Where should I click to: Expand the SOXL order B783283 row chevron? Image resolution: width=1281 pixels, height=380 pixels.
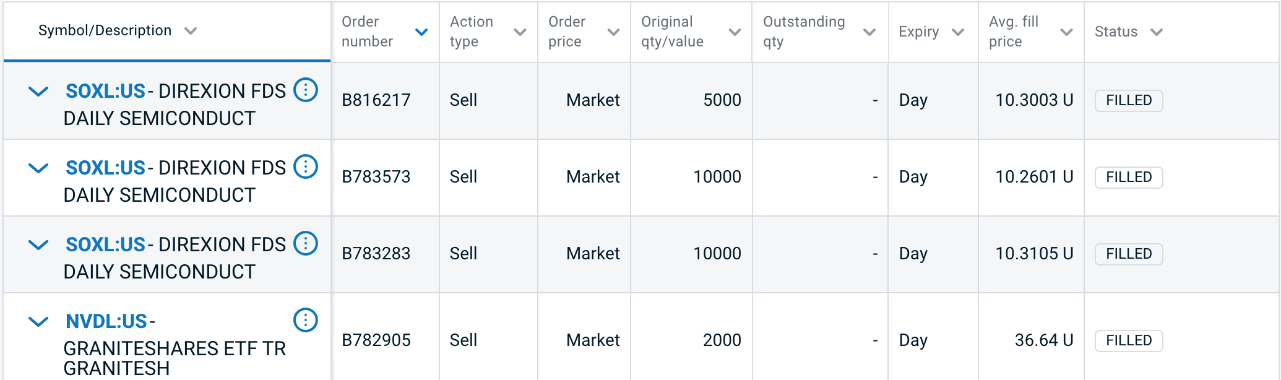38,245
